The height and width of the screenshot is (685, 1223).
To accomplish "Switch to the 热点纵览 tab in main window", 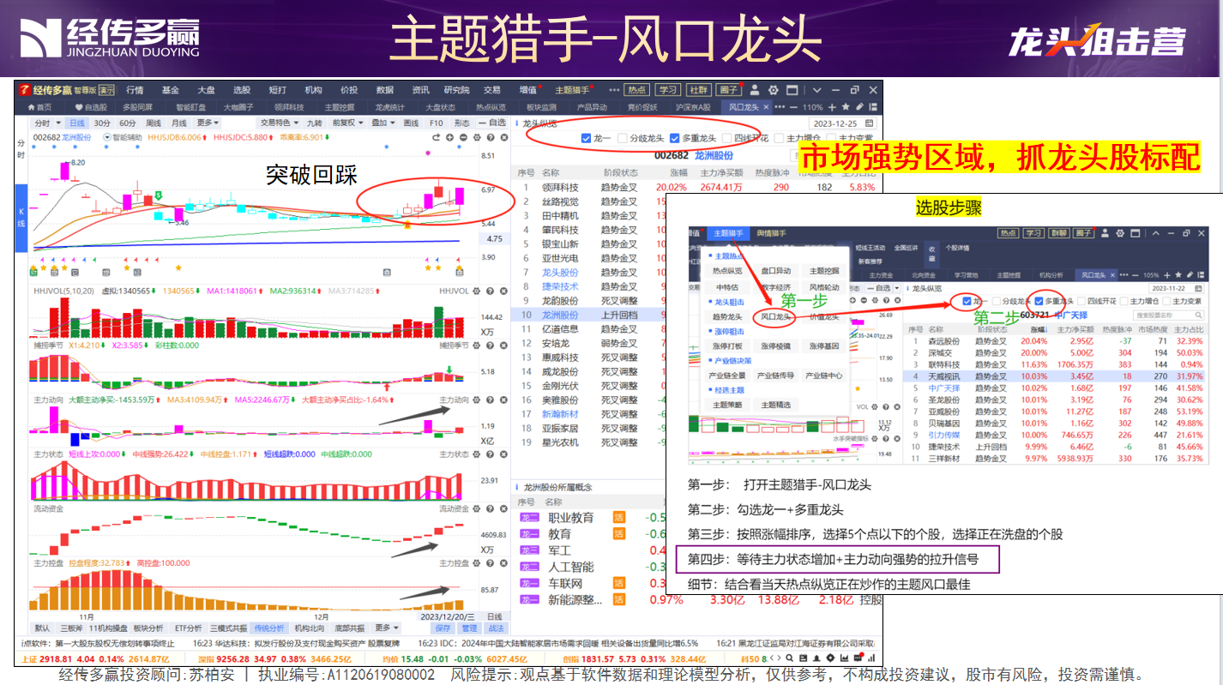I will (x=492, y=107).
